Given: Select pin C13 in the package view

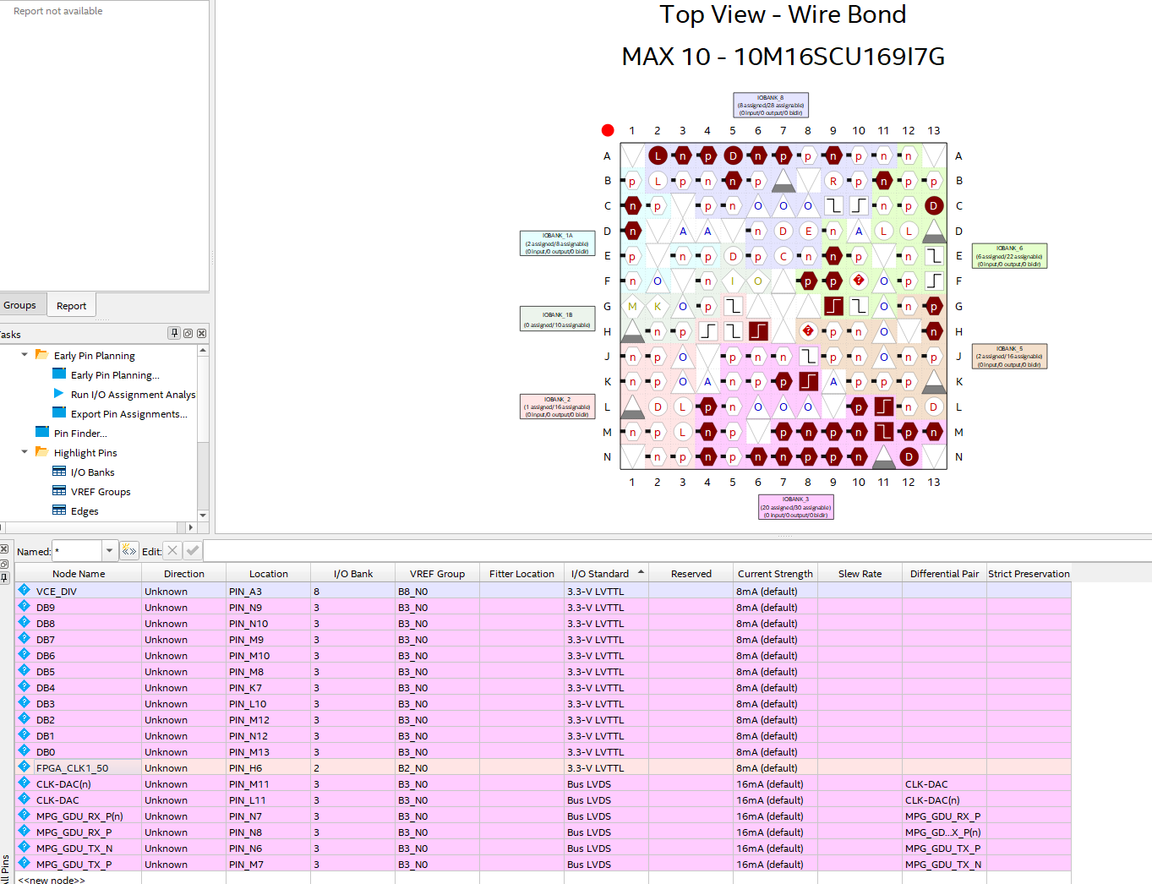Looking at the screenshot, I should (934, 205).
